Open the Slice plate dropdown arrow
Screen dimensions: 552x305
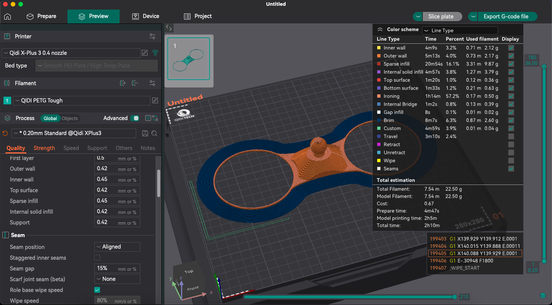[x=417, y=16]
